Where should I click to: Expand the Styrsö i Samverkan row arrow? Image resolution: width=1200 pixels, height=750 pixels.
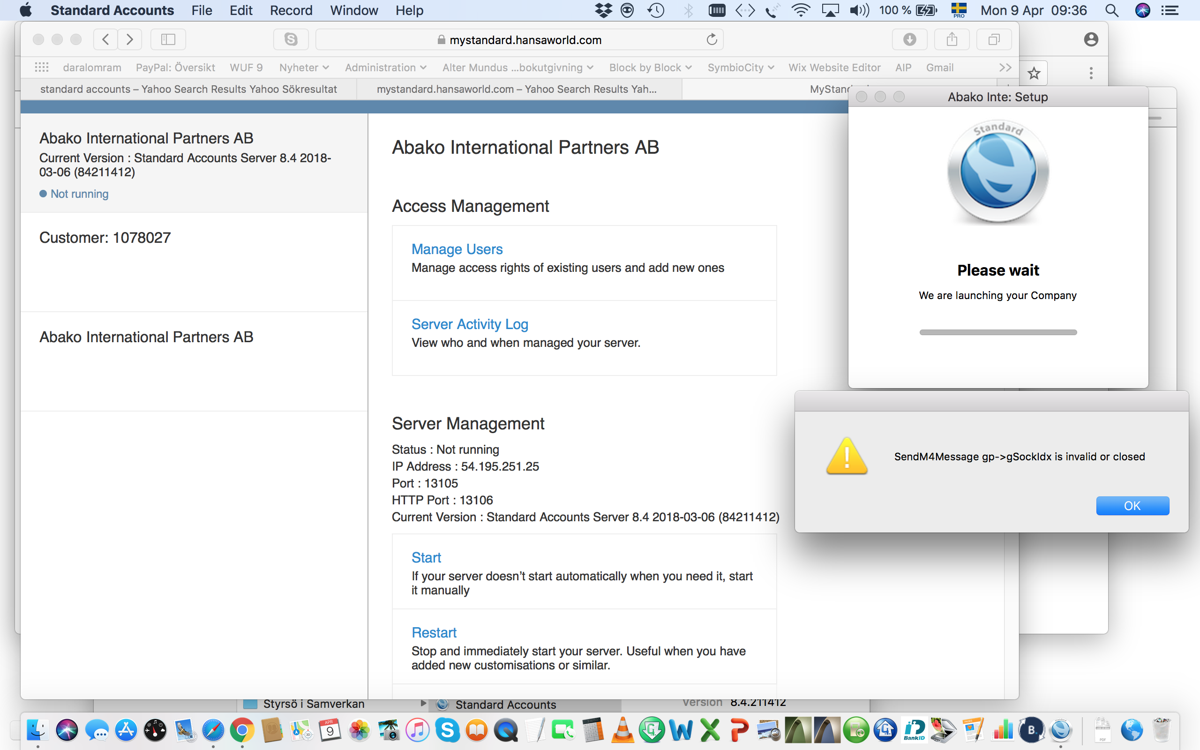[x=423, y=704]
